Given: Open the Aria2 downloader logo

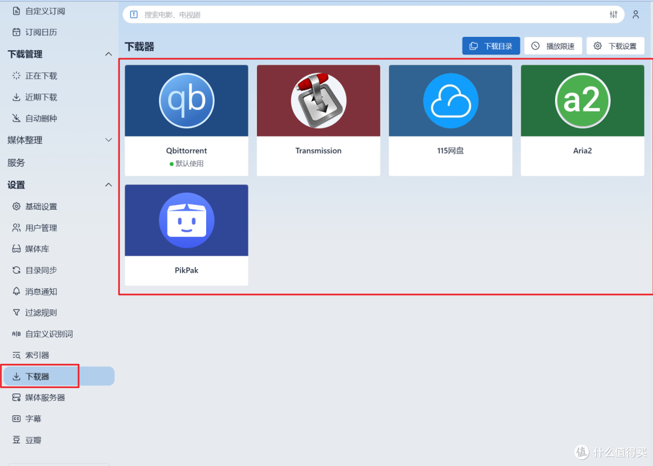Looking at the screenshot, I should pyautogui.click(x=583, y=100).
